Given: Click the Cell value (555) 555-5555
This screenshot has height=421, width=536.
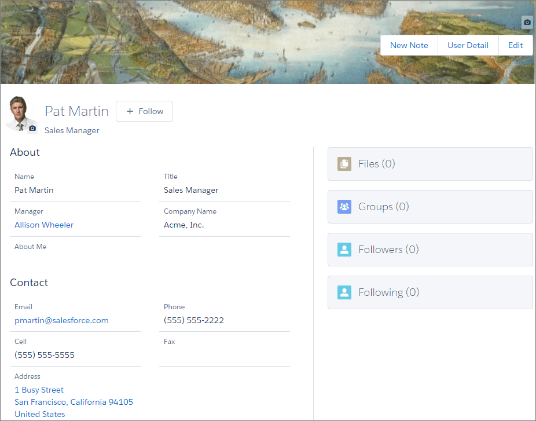Looking at the screenshot, I should coord(45,355).
